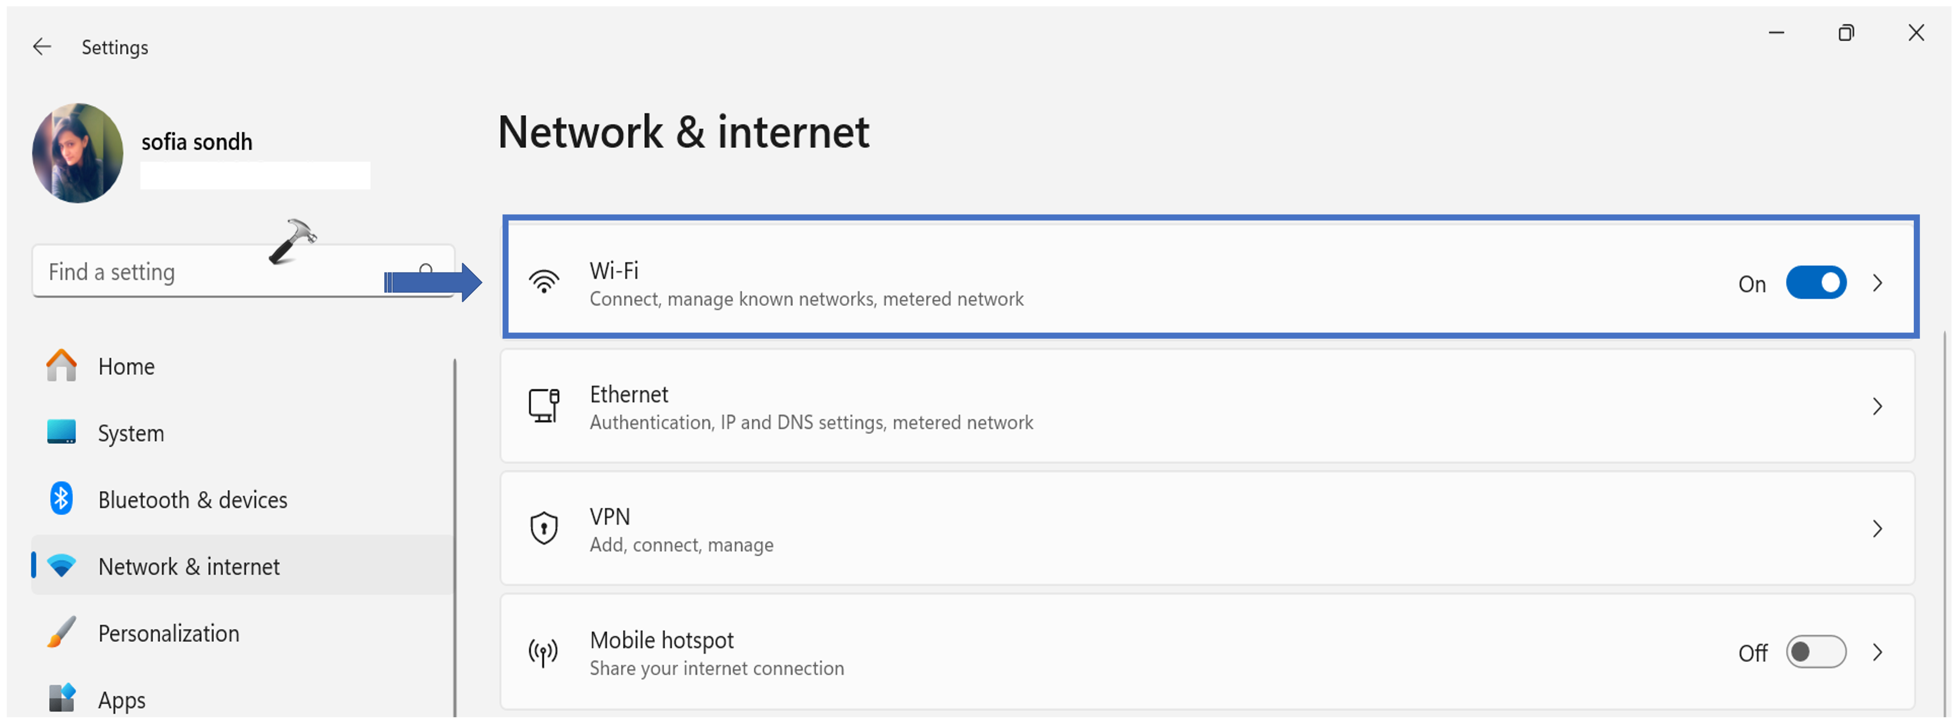Open the sofia sondh account profile

pos(197,142)
